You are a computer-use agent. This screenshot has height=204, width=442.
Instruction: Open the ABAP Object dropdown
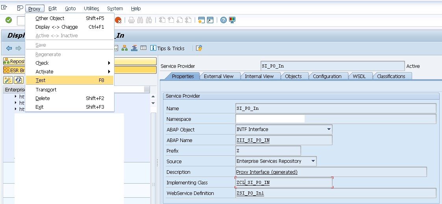(329, 129)
